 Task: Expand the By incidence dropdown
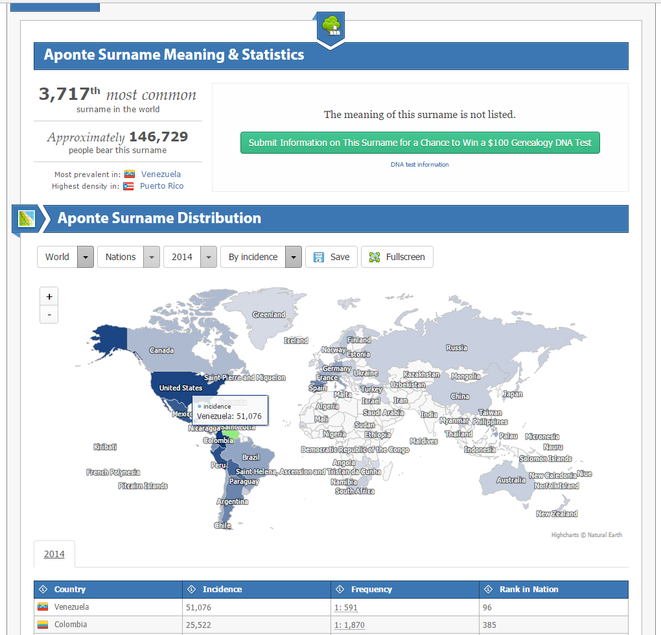pos(293,257)
